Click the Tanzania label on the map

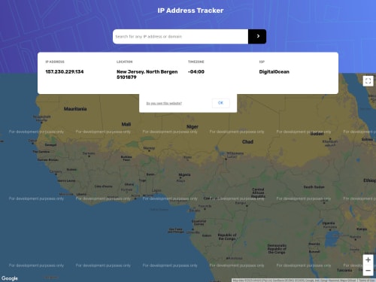coord(344,270)
